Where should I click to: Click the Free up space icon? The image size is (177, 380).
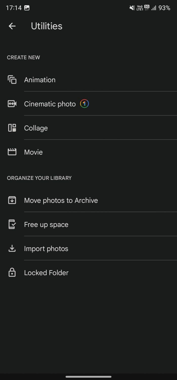12,224
